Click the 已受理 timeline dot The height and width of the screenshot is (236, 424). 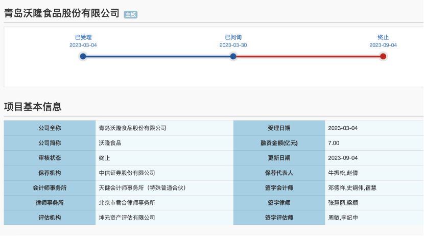coord(83,56)
